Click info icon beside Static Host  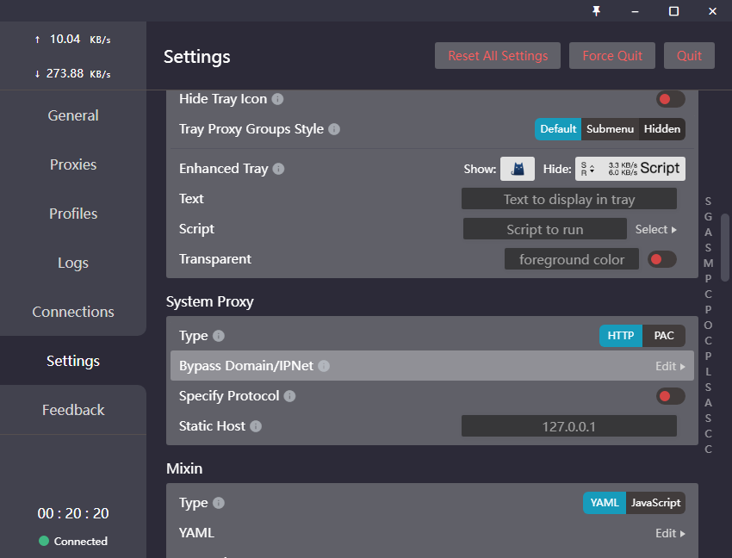pos(256,426)
